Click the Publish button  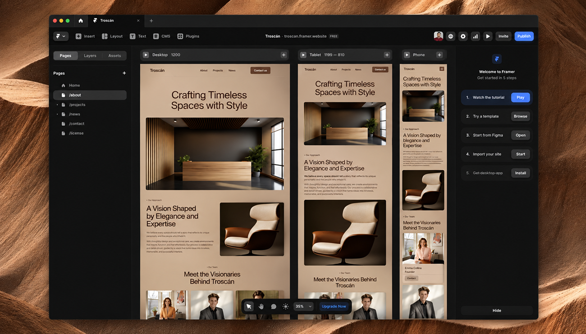[x=524, y=36]
